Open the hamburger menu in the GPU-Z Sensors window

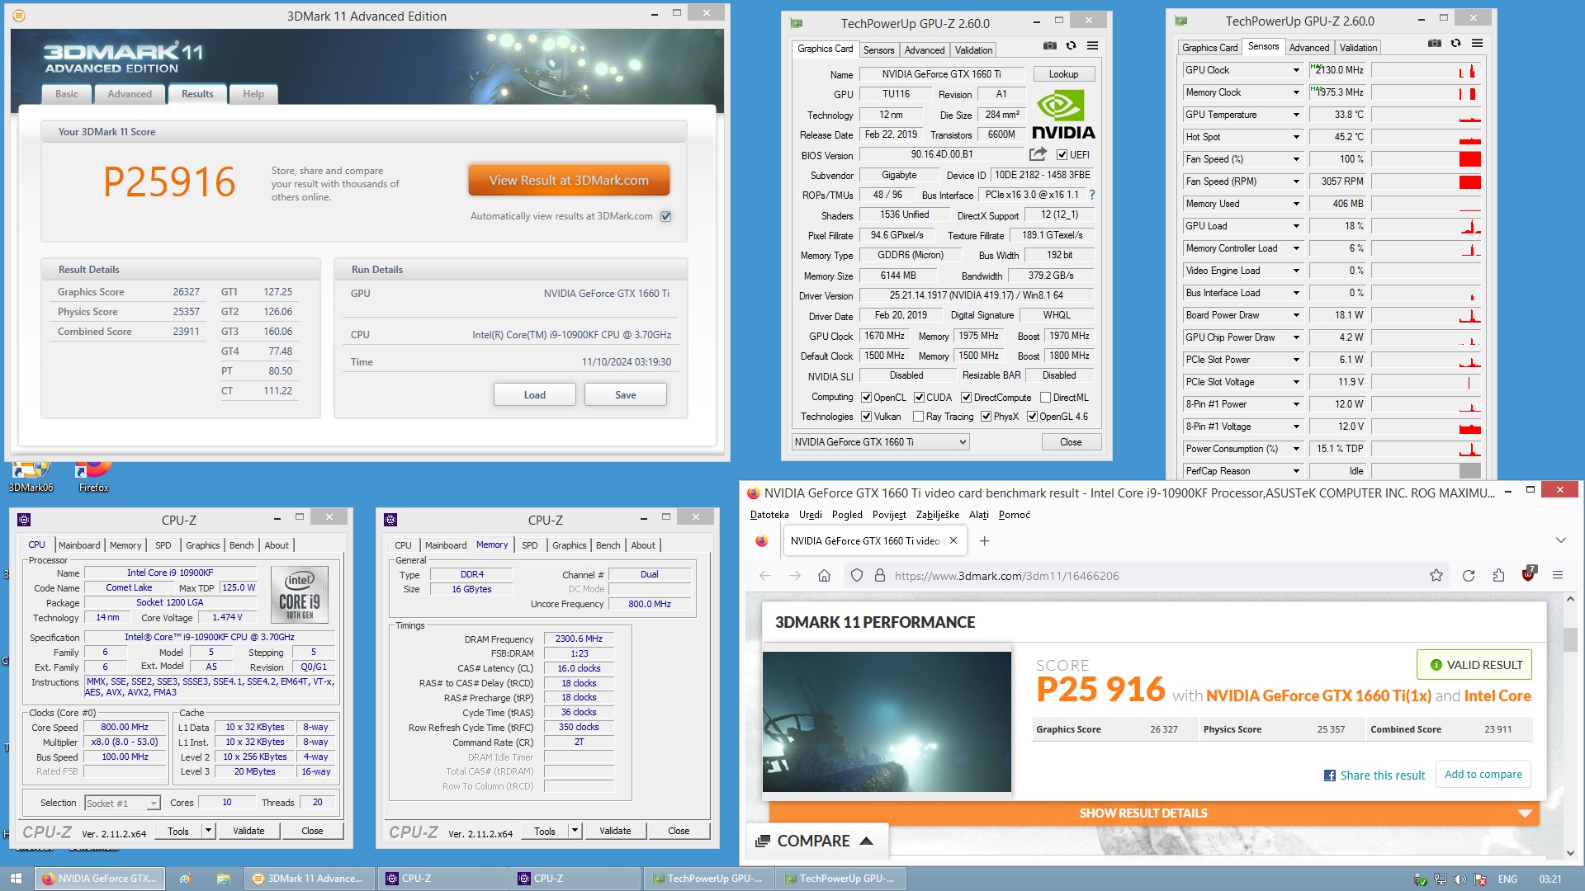pyautogui.click(x=1477, y=43)
